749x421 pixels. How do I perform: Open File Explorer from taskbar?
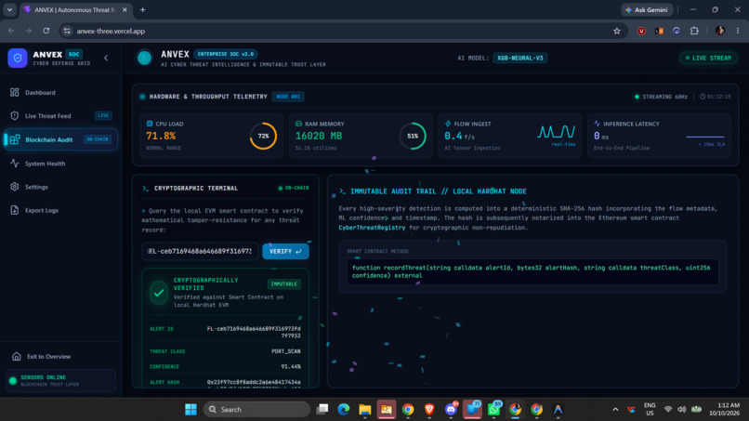click(365, 410)
